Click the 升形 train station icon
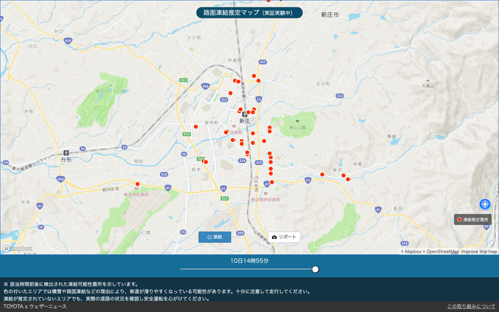 [x=66, y=153]
